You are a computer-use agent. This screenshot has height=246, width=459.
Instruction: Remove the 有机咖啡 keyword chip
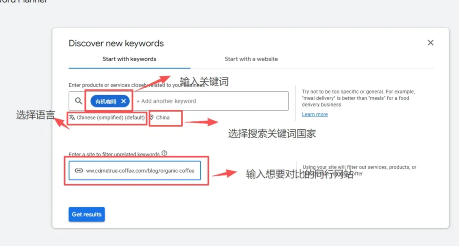click(x=124, y=101)
